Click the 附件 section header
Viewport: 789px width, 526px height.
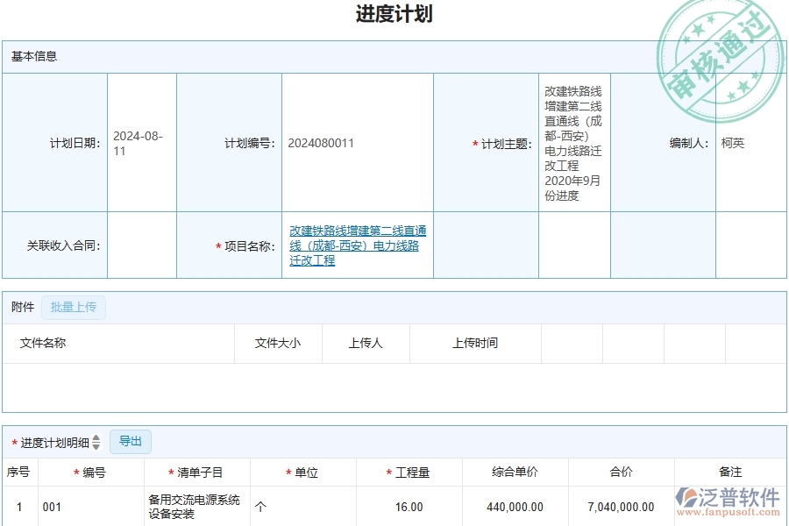point(21,308)
